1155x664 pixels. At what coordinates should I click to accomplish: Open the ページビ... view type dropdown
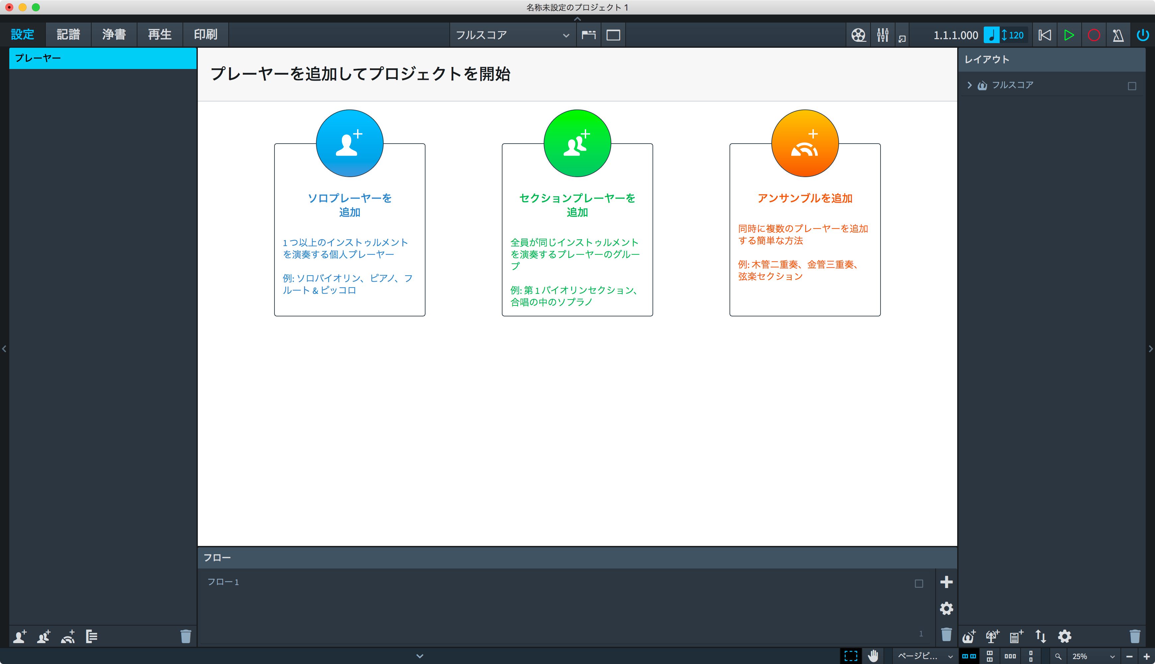(925, 656)
